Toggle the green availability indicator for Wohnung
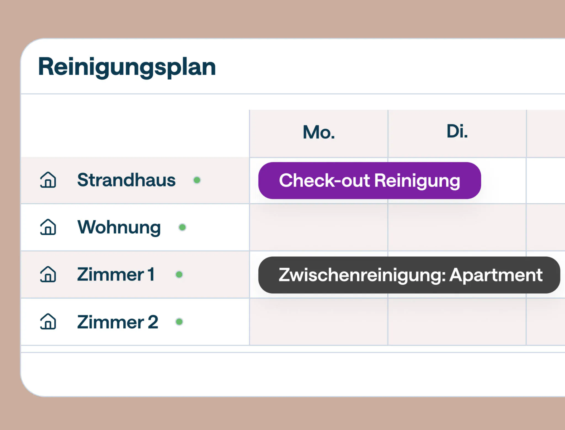Screen dimensions: 565x430 point(182,227)
